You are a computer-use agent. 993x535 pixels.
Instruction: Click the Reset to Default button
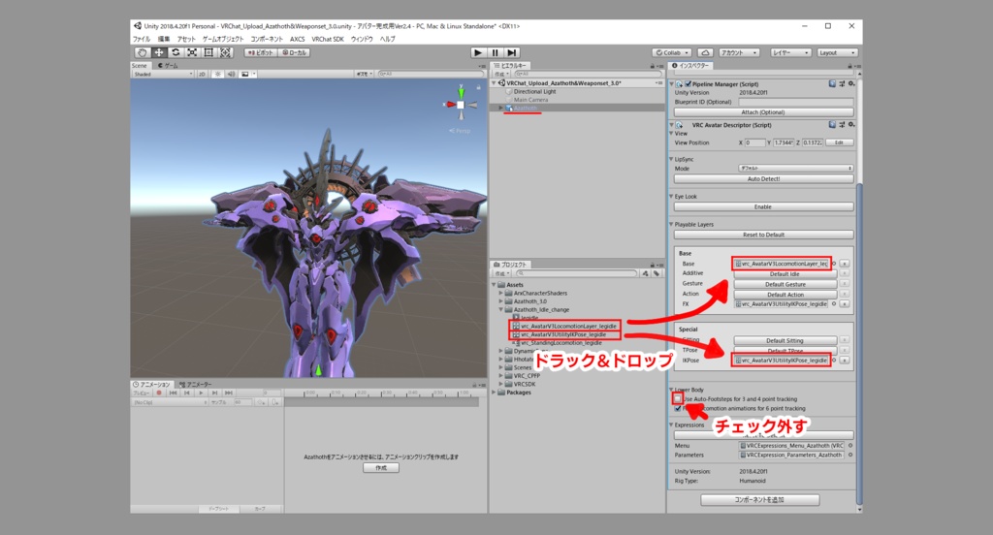(x=763, y=235)
